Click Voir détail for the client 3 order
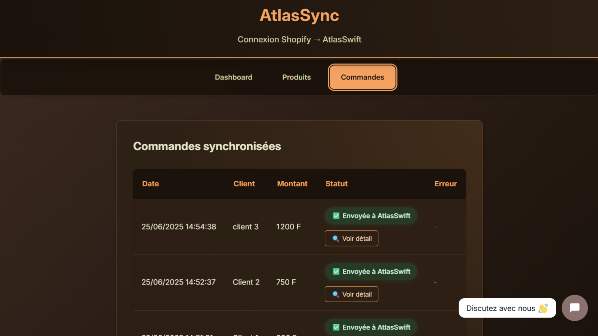598x336 pixels. pyautogui.click(x=351, y=238)
